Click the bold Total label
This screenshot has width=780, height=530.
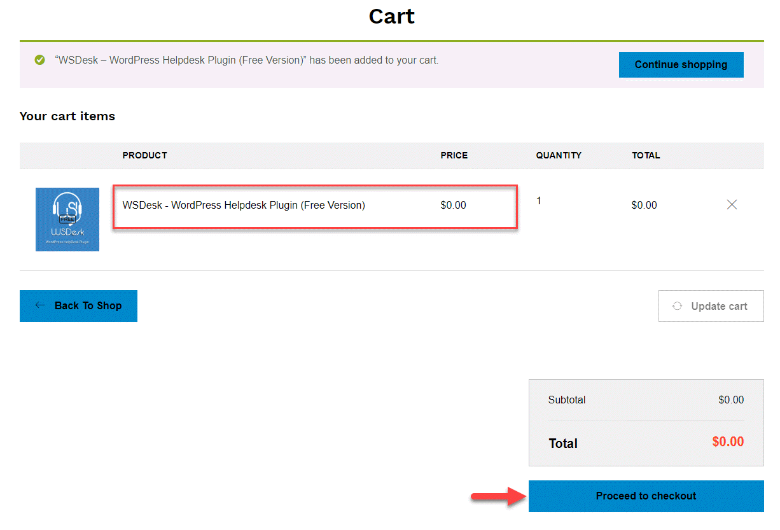(563, 443)
